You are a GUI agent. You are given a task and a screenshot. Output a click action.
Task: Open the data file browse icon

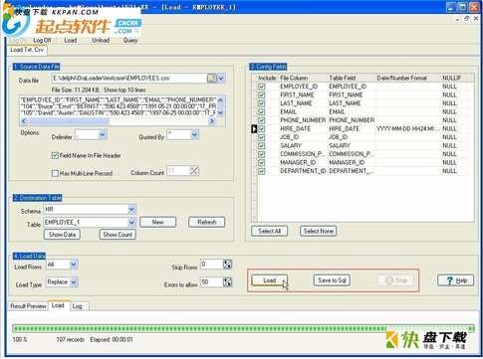pos(212,79)
